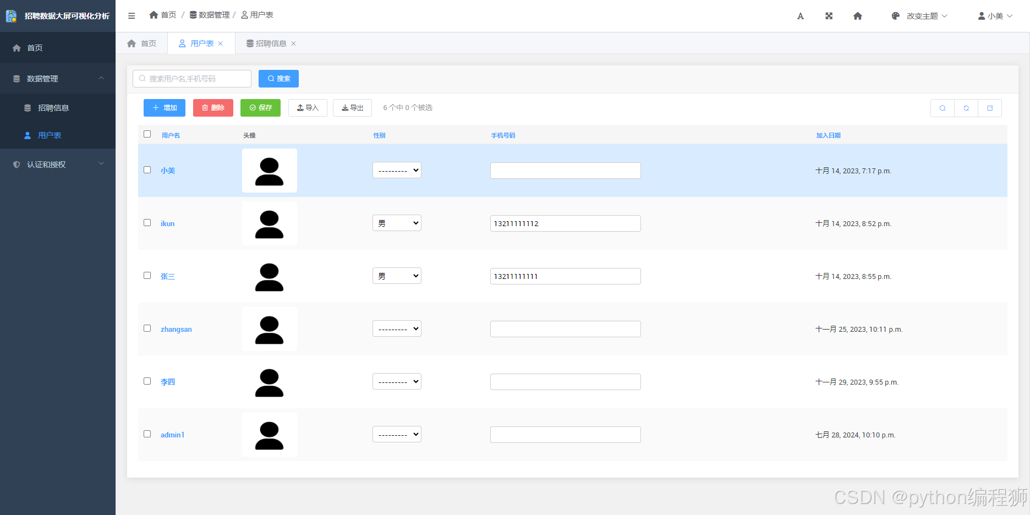
Task: Open the 改变主题 theme dropdown
Action: pos(919,16)
